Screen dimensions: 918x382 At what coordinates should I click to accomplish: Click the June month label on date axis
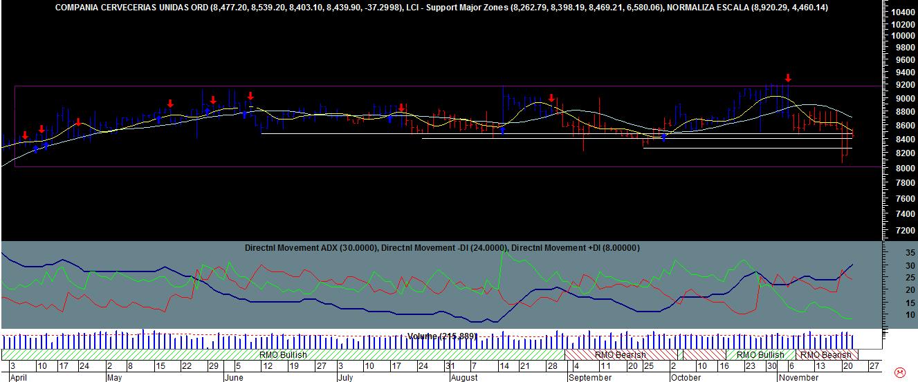tap(235, 377)
